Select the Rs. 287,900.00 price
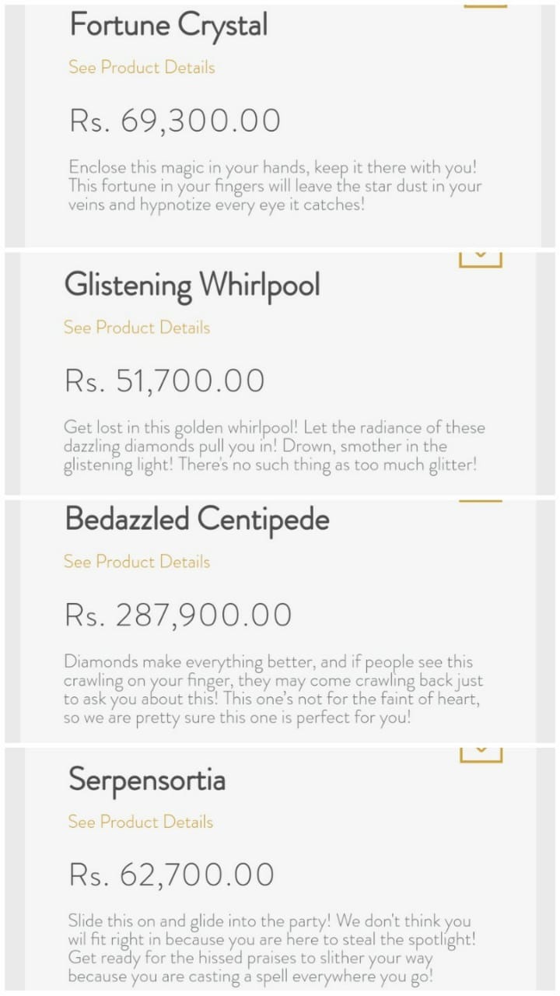560x996 pixels. [x=178, y=615]
